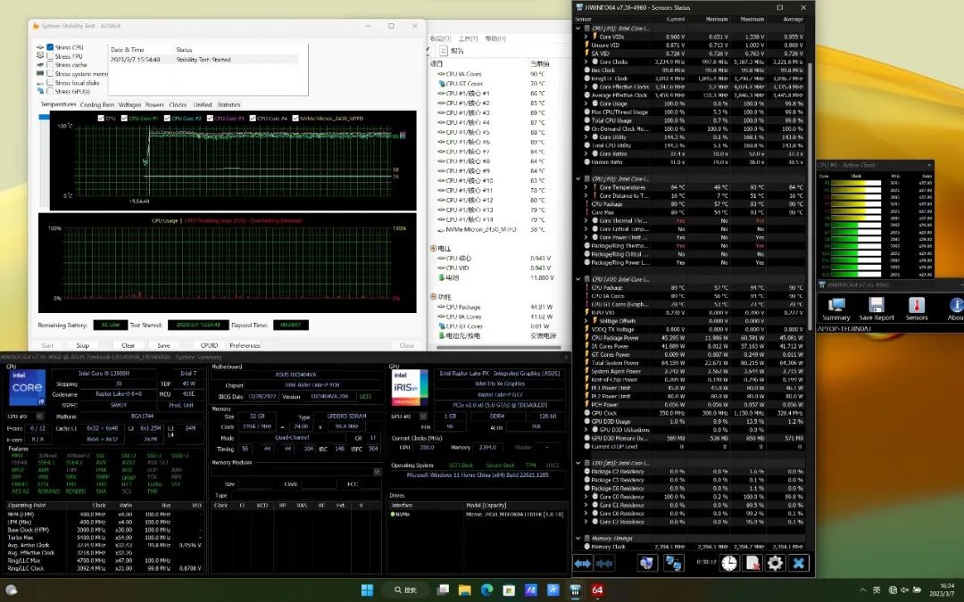Screen dimensions: 964x602
Task: Click the HWiNFO sensor settings gear icon
Action: tap(775, 563)
